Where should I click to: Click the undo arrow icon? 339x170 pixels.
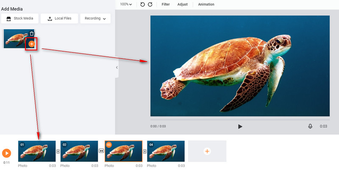click(x=142, y=4)
